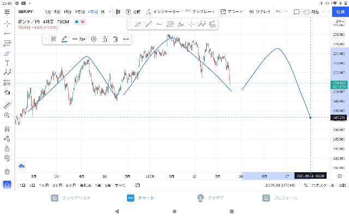This screenshot has height=218, width=349.
Task: Toggle magnet mode
Action: pyautogui.click(x=7, y=129)
